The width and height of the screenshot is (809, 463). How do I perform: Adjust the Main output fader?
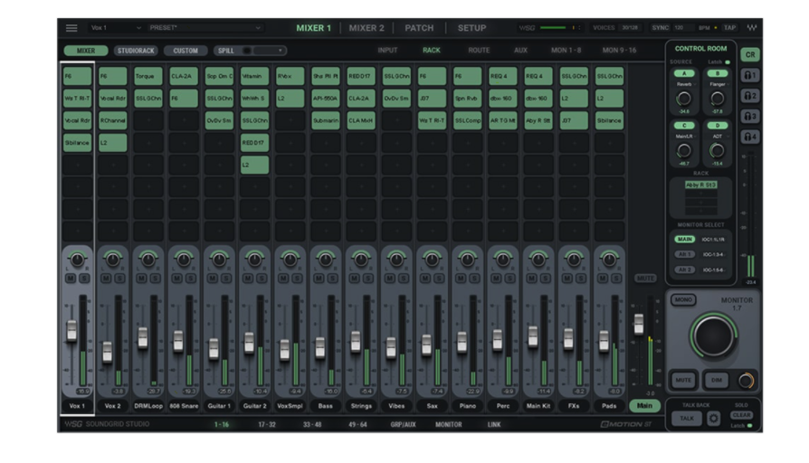pos(639,323)
